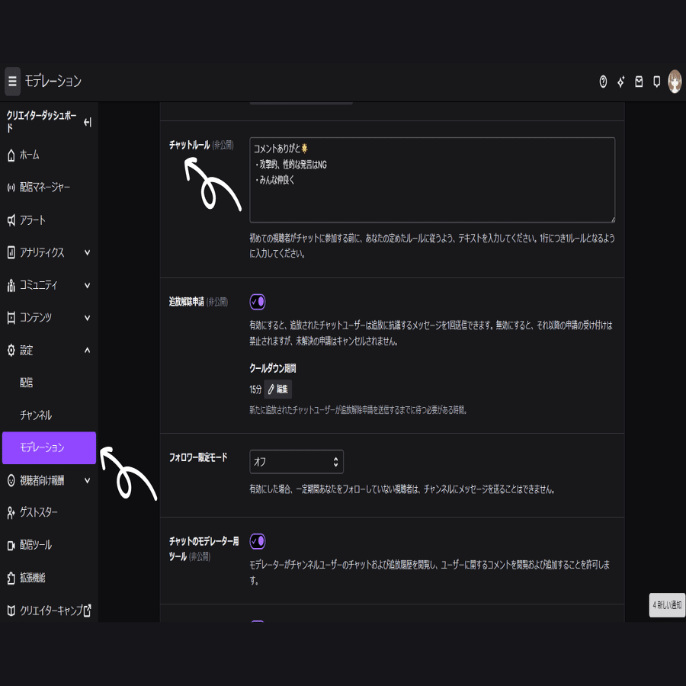The height and width of the screenshot is (686, 686).
Task: Collapse the sidebar with the arrow icon
Action: (x=89, y=122)
